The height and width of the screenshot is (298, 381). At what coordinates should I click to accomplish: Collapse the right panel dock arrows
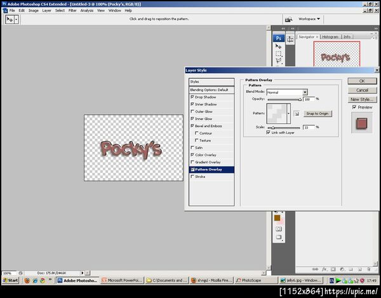(376, 29)
